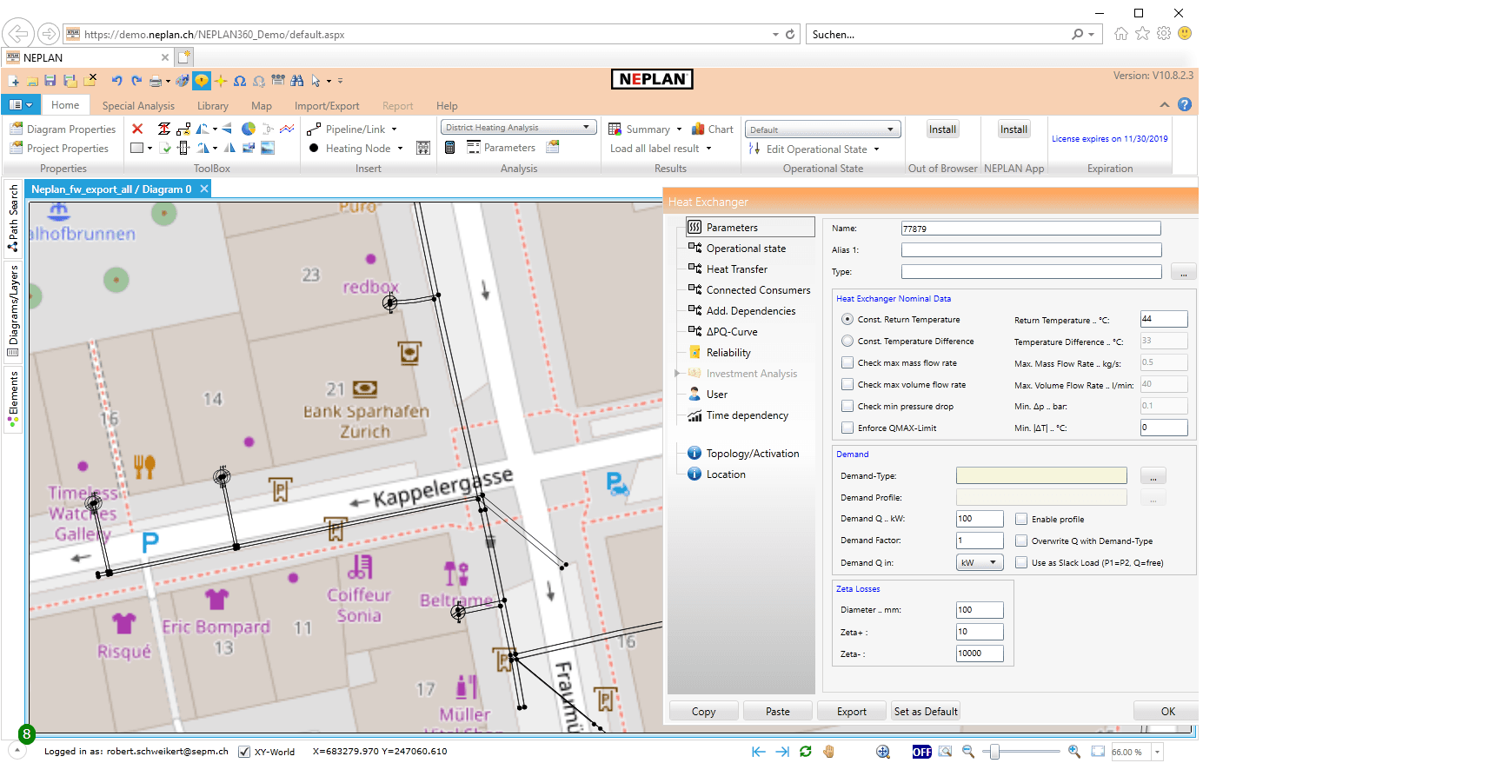Open the Path Search side panel
1502x763 pixels.
click(x=13, y=217)
